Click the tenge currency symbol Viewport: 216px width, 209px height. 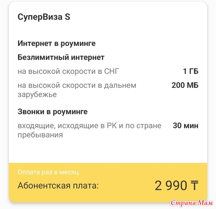point(194,186)
